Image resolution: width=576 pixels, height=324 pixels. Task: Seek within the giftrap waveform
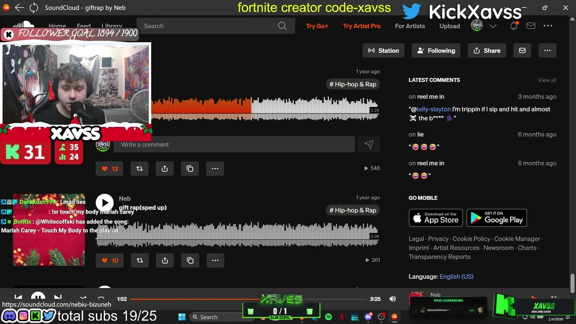coord(265,108)
